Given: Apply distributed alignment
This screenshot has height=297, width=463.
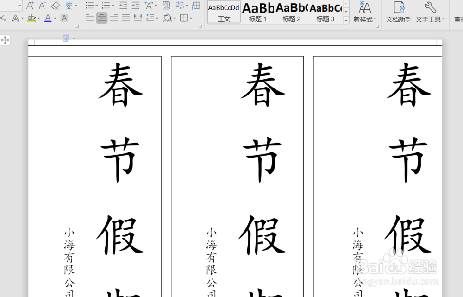Looking at the screenshot, I should click(x=138, y=19).
